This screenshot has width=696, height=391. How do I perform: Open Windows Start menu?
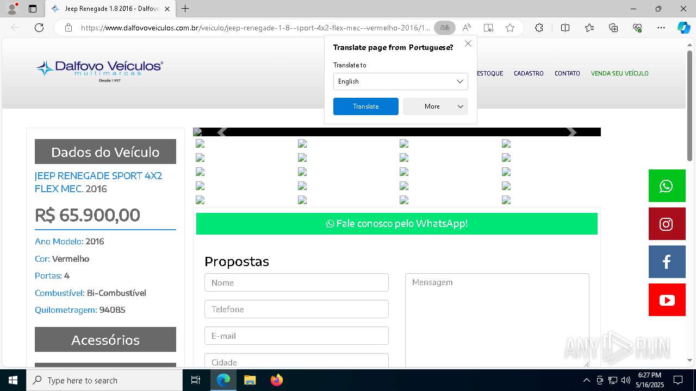pos(13,380)
